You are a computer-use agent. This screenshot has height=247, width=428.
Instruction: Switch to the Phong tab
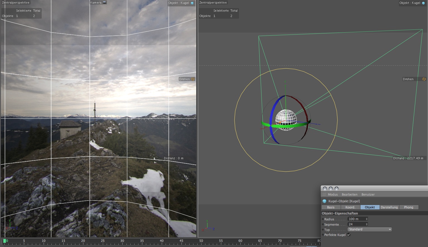coord(409,207)
